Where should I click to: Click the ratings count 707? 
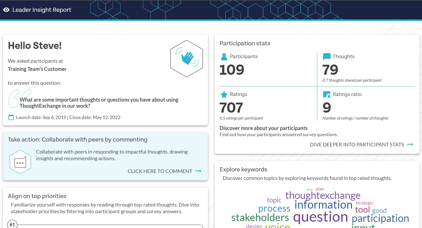[231, 107]
